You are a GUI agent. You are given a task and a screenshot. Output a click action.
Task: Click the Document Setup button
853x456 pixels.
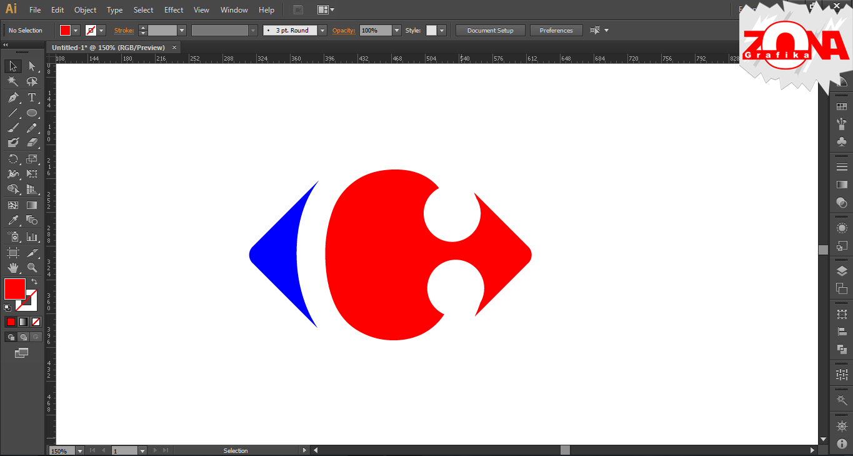[x=491, y=30]
